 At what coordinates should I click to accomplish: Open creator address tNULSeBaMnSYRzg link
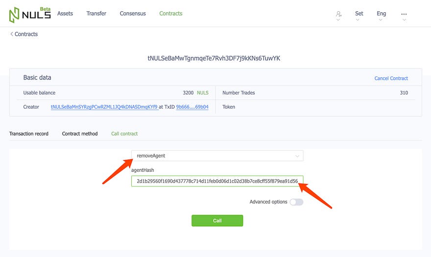pyautogui.click(x=104, y=107)
